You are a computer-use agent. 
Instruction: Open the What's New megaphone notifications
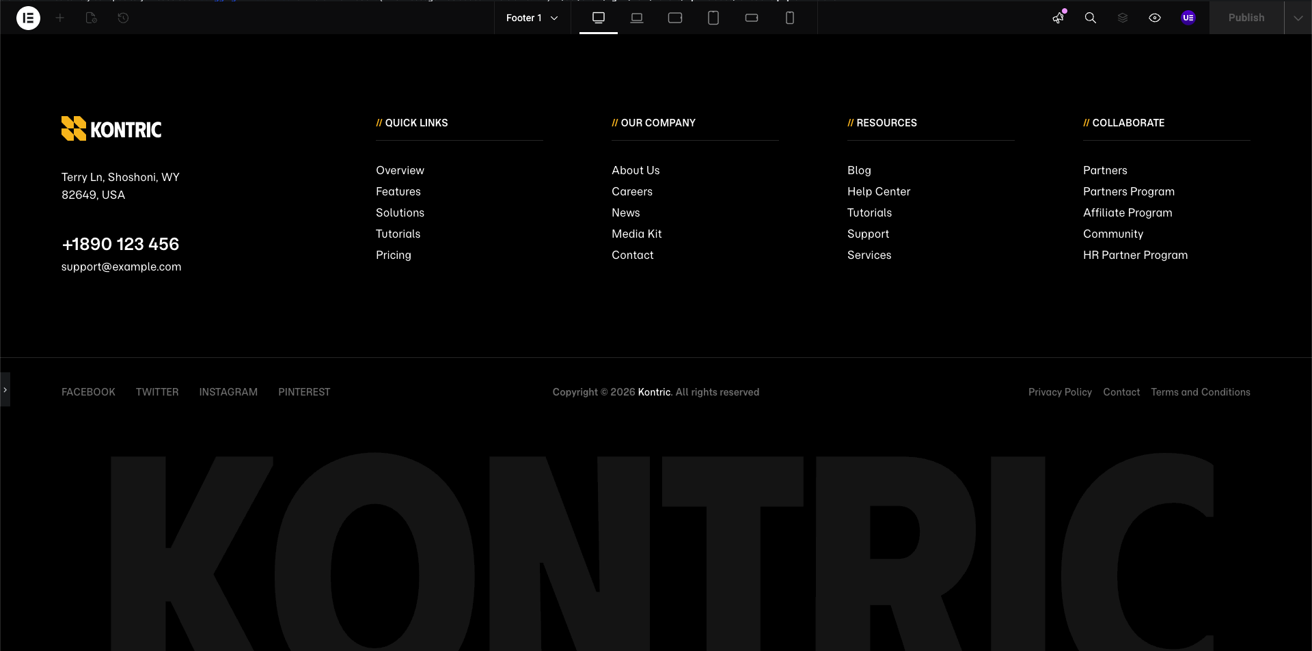pyautogui.click(x=1058, y=18)
